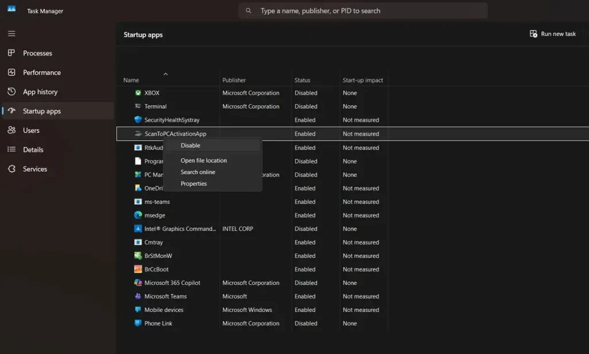Click the OneDrive app icon

[138, 188]
